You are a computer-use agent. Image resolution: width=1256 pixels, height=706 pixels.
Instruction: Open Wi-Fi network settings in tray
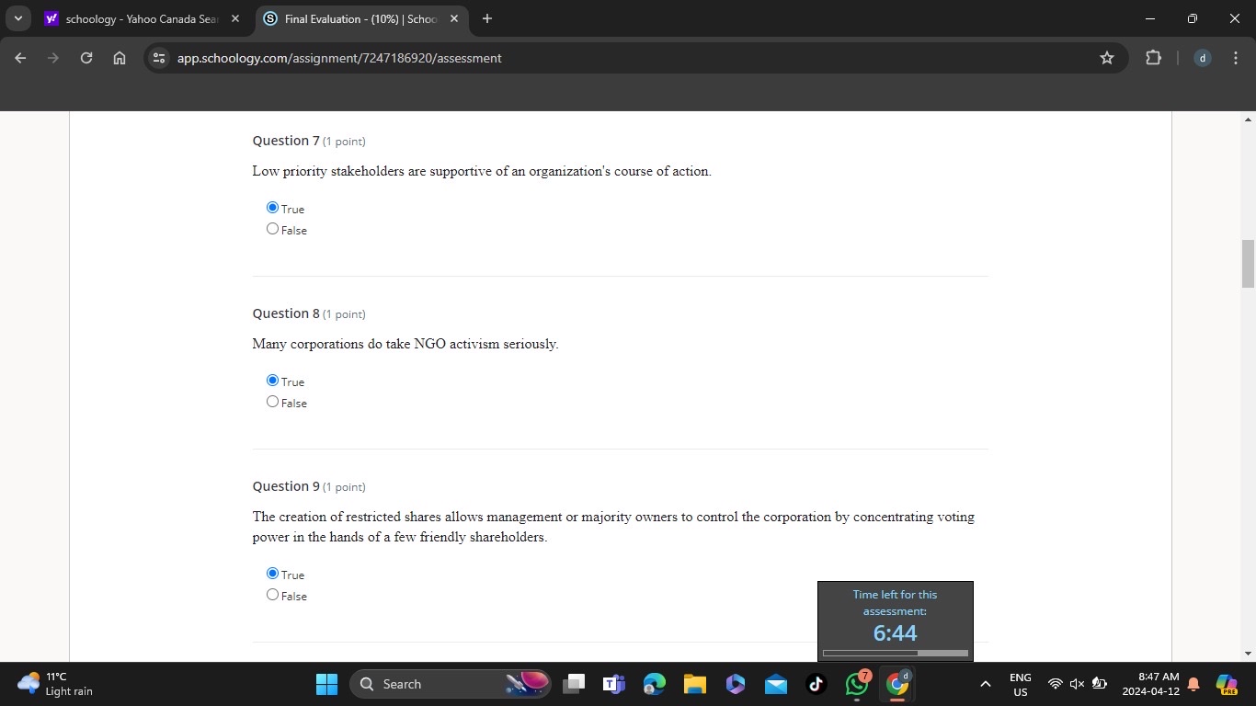coord(1056,684)
